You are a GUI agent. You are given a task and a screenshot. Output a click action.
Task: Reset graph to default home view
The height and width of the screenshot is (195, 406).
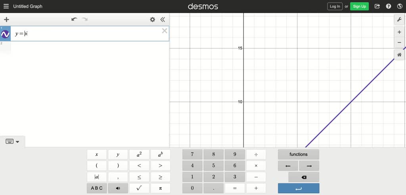[399, 55]
